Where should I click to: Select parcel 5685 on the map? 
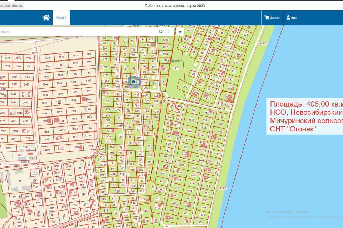pos(177,113)
